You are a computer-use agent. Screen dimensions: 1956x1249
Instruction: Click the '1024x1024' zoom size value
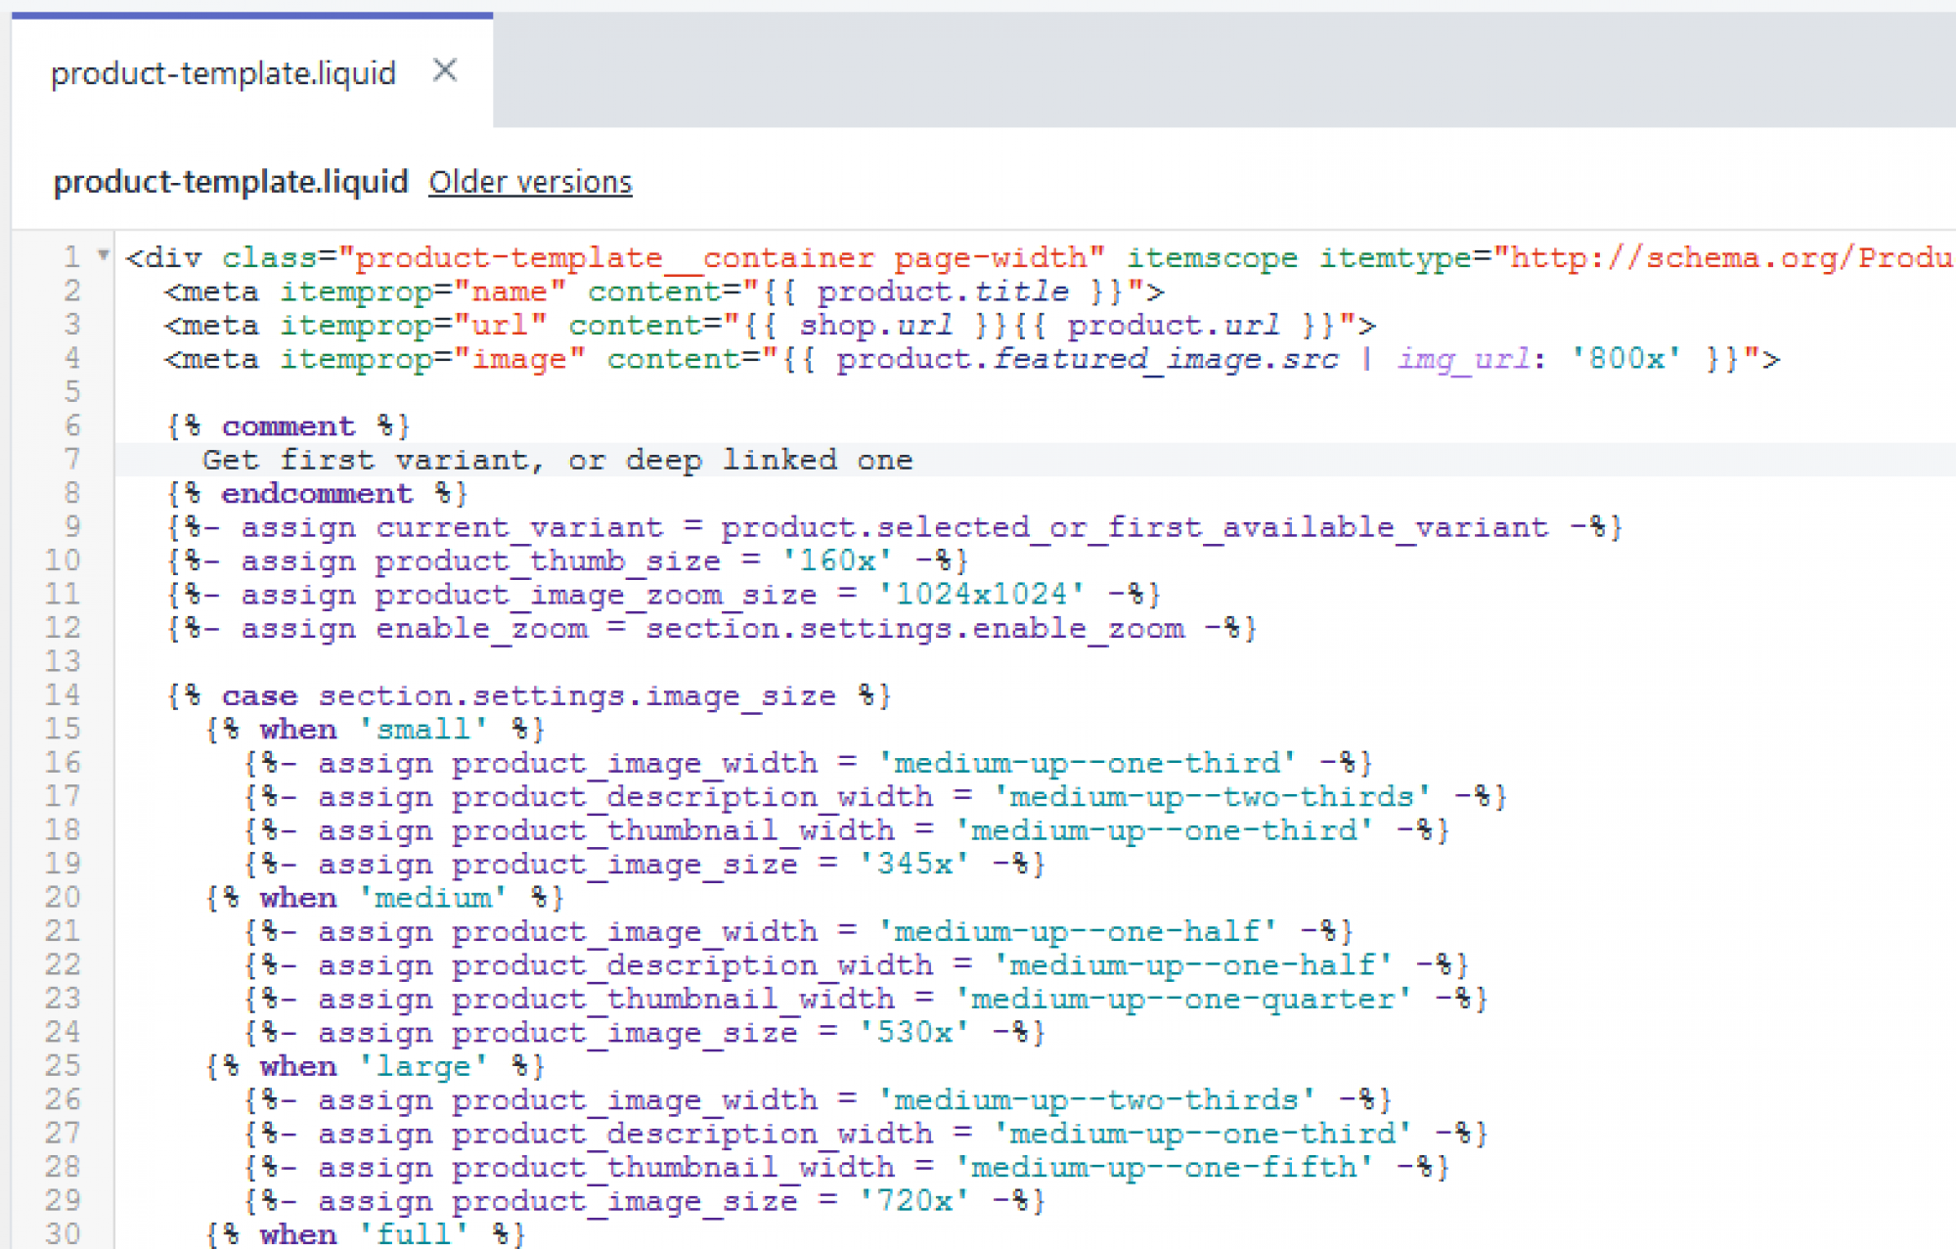click(x=981, y=595)
